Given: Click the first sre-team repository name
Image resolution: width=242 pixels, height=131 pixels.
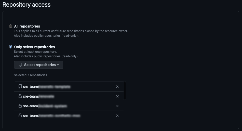Looking at the screenshot, I should [47, 87].
